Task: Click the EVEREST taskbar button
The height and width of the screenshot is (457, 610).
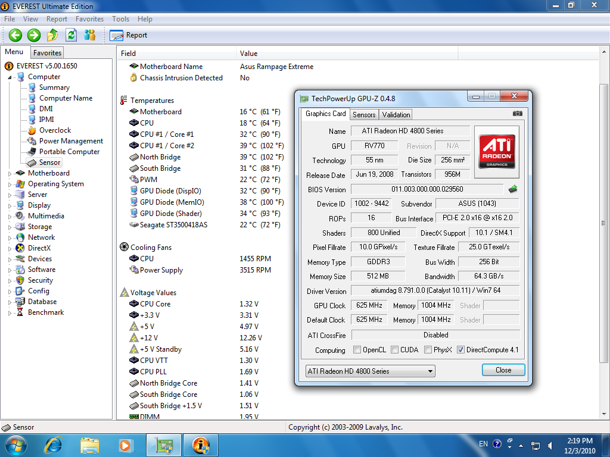Action: coord(201,445)
